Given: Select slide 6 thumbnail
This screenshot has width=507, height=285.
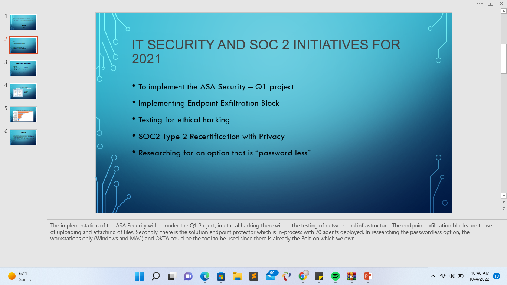Looking at the screenshot, I should pos(23,137).
